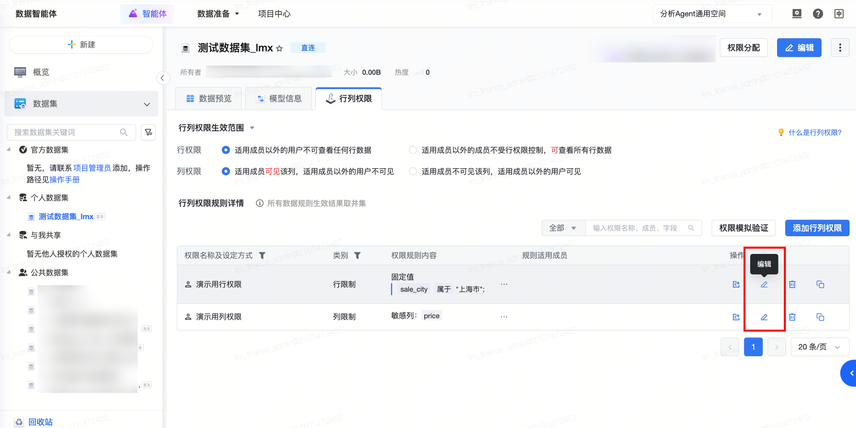Click the share icon in 演示用行权限 row
Viewport: 856px width, 428px height.
coord(736,284)
